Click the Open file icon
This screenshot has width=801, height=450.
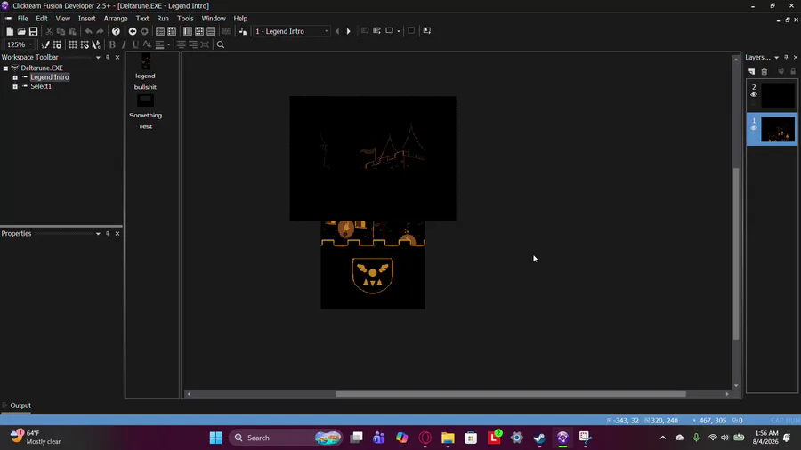pyautogui.click(x=21, y=31)
